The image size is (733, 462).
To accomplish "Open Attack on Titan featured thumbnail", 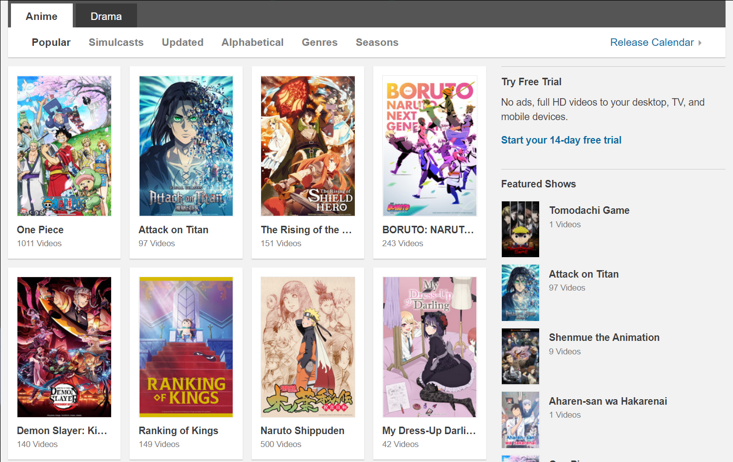I will point(520,293).
